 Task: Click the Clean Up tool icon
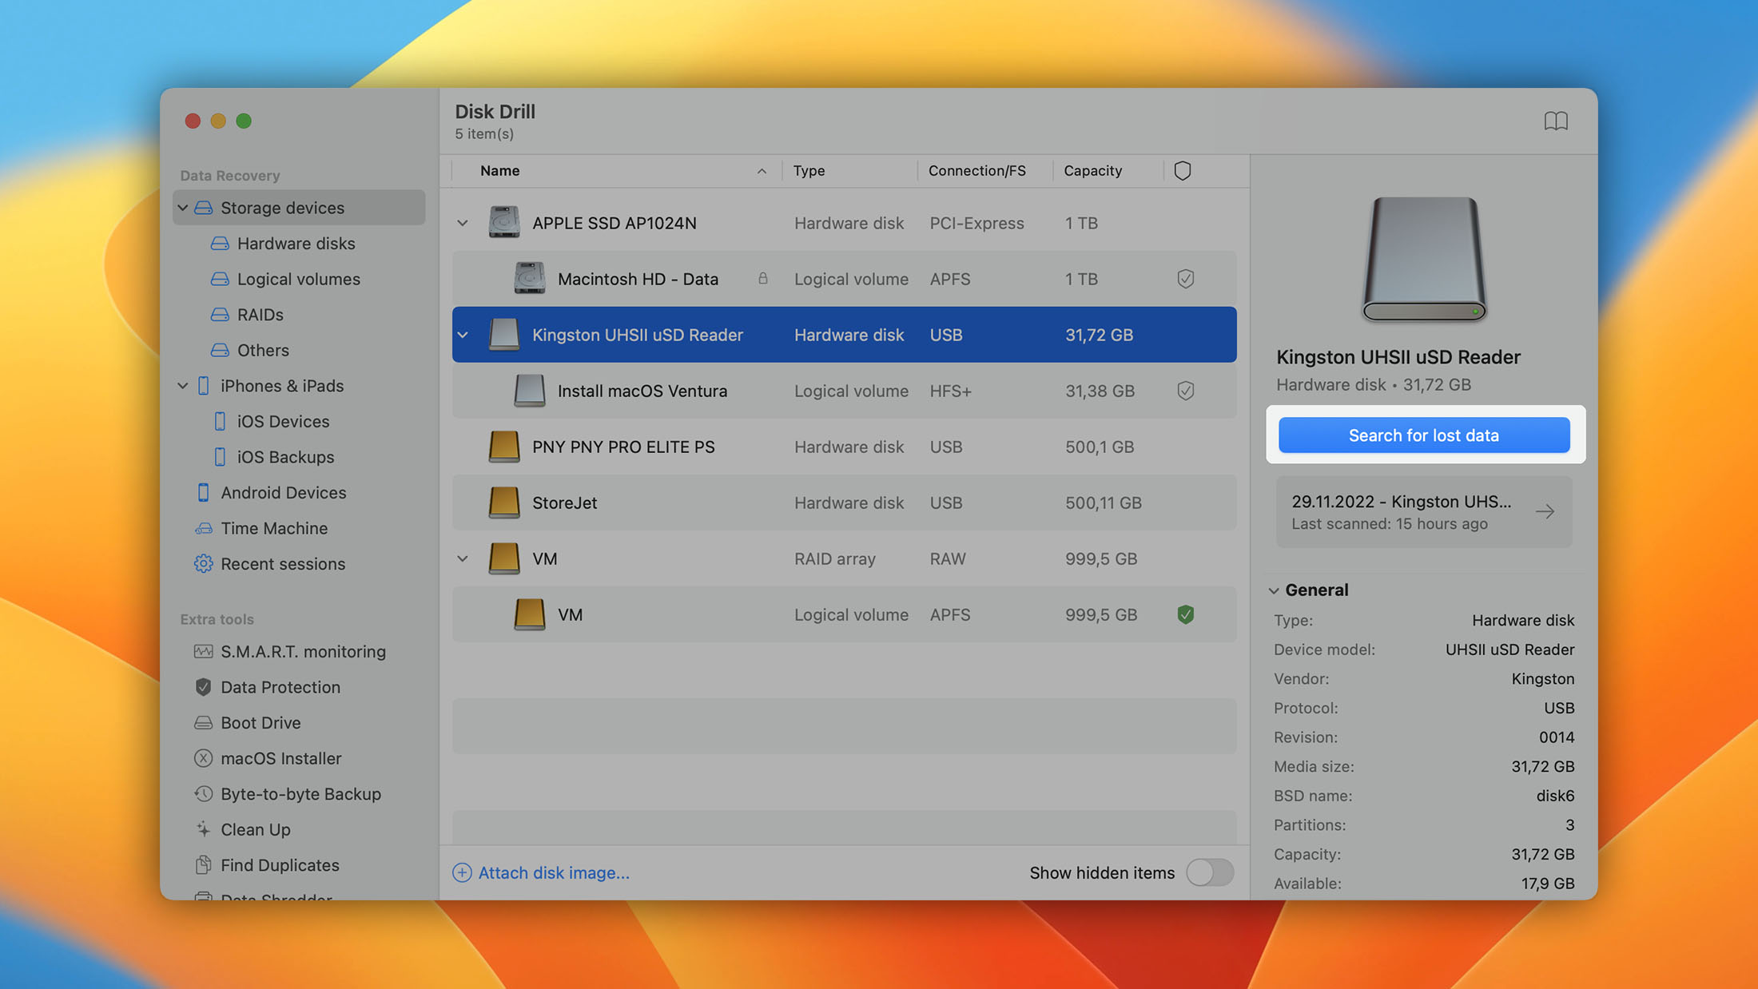tap(203, 828)
